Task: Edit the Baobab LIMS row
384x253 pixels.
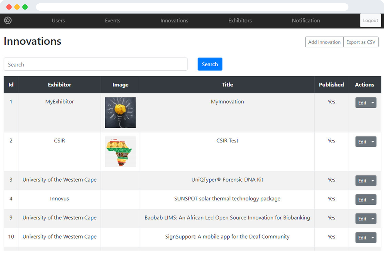Action: [x=362, y=219]
